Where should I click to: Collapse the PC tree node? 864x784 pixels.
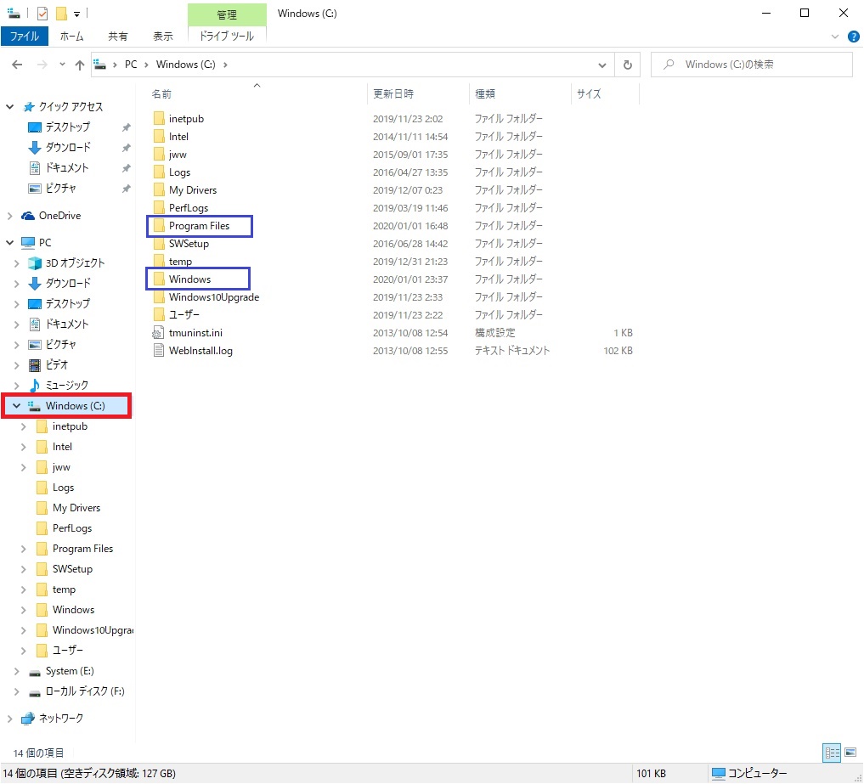(x=10, y=242)
